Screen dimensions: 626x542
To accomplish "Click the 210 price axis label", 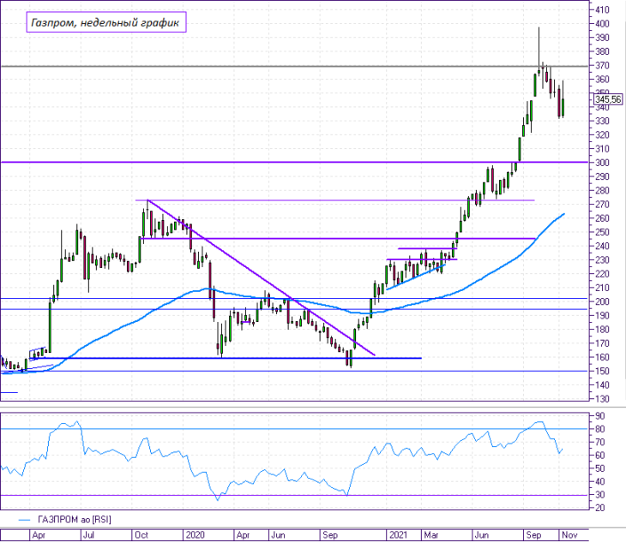I will (x=602, y=288).
